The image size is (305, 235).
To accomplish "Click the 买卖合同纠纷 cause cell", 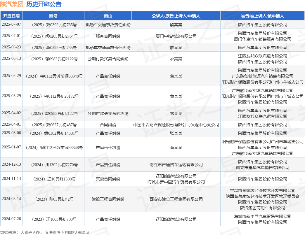I will tap(108, 179).
